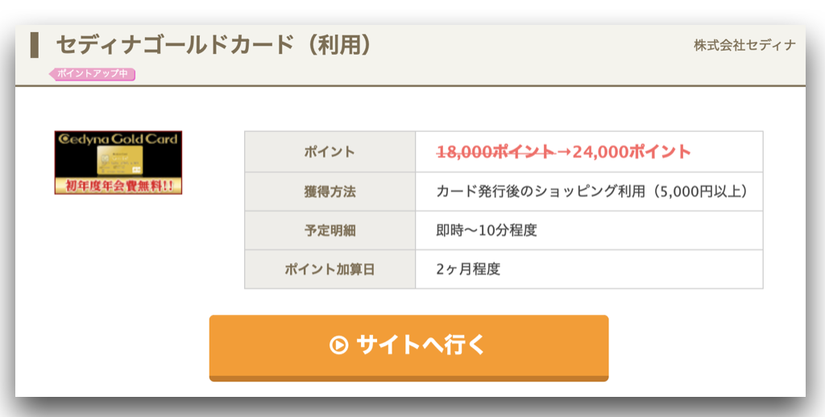Screen dimensions: 825x417
Task: Click the brown vertical bar beside title
Action: (x=35, y=45)
